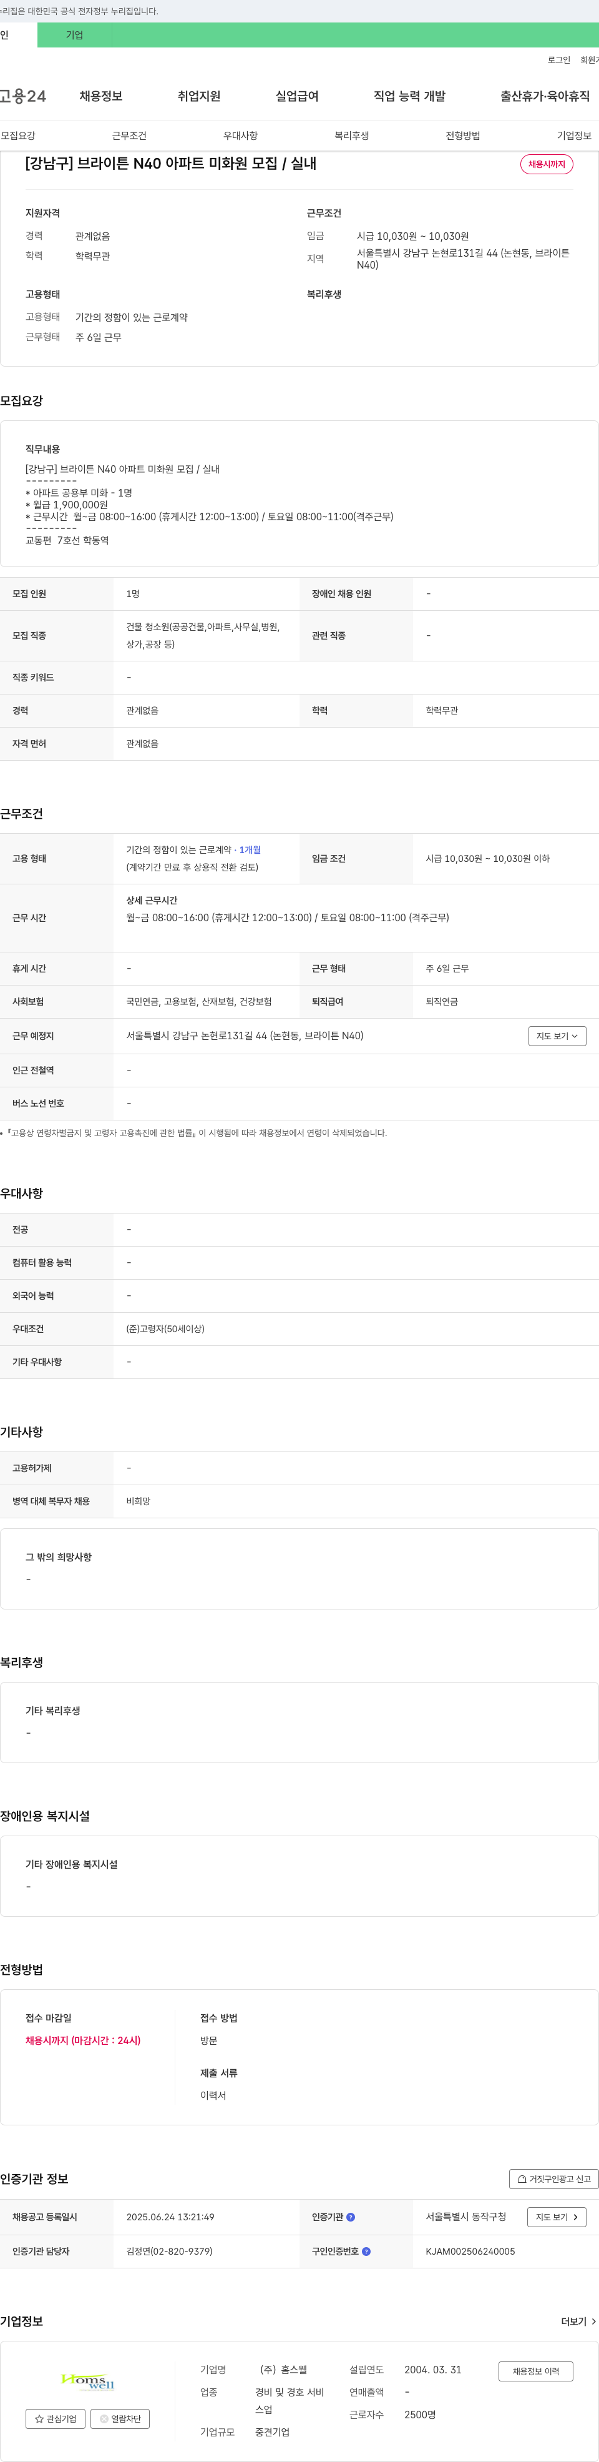Block viewing with 열람차단 button
Viewport: 599px width, 2462px height.
(120, 2419)
